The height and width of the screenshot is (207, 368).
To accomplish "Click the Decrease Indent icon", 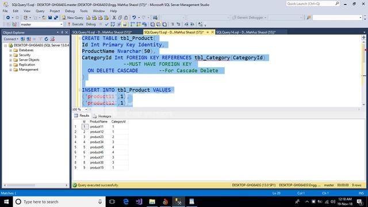I will coord(186,24).
